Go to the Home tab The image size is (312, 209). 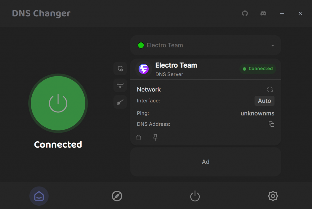39,196
